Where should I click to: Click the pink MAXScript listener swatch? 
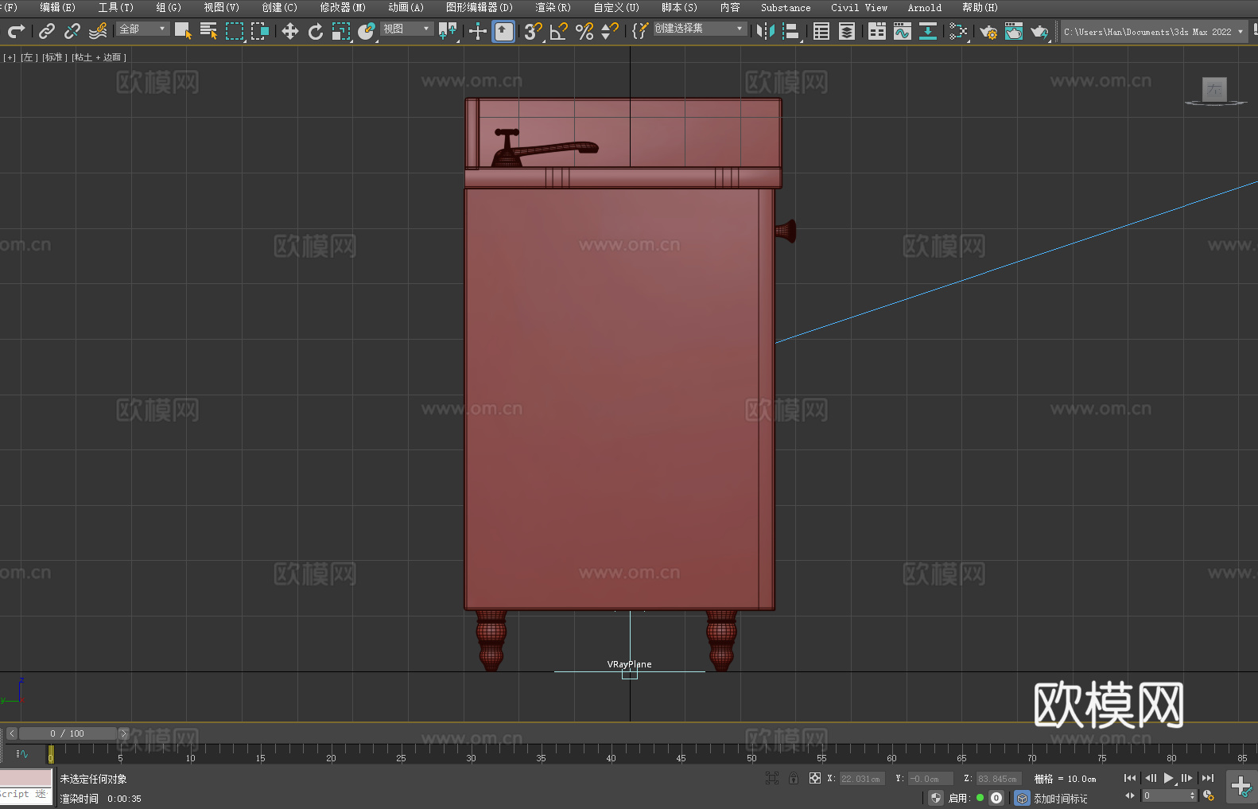(x=26, y=778)
